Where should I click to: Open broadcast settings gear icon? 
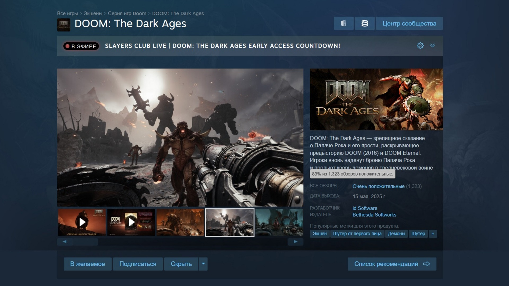[x=420, y=46]
